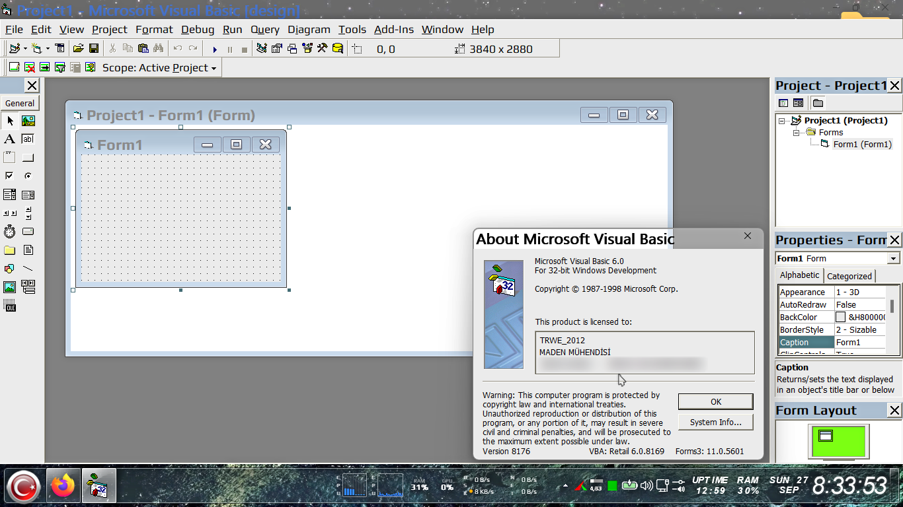Image resolution: width=903 pixels, height=507 pixels.
Task: Select the CheckBox control tool in toolbox
Action: (9, 176)
